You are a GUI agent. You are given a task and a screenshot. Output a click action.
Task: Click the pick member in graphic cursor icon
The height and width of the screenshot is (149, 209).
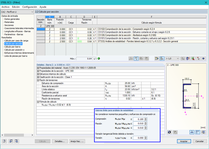pyautogui.click(x=198, y=59)
